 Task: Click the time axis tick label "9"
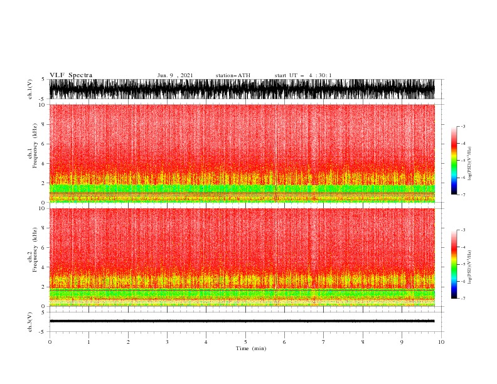402,342
